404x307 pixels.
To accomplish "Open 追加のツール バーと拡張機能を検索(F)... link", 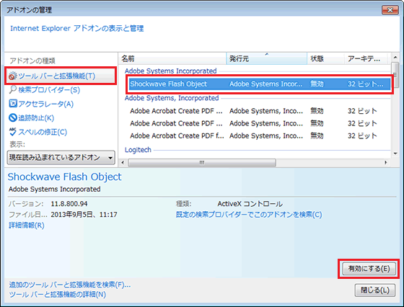I will point(70,285).
